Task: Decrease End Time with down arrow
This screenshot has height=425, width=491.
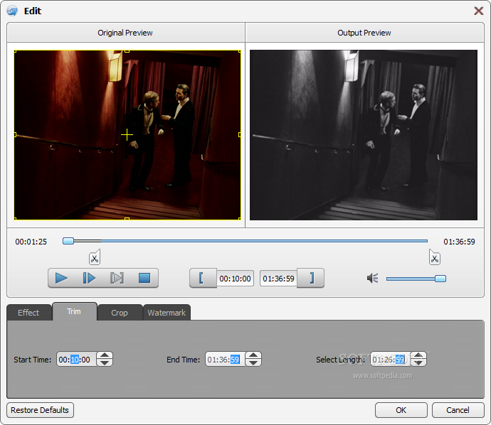Action: coord(253,362)
